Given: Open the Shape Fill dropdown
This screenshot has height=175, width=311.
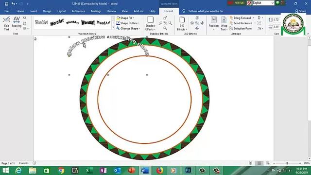Looking at the screenshot, I should coord(125,18).
